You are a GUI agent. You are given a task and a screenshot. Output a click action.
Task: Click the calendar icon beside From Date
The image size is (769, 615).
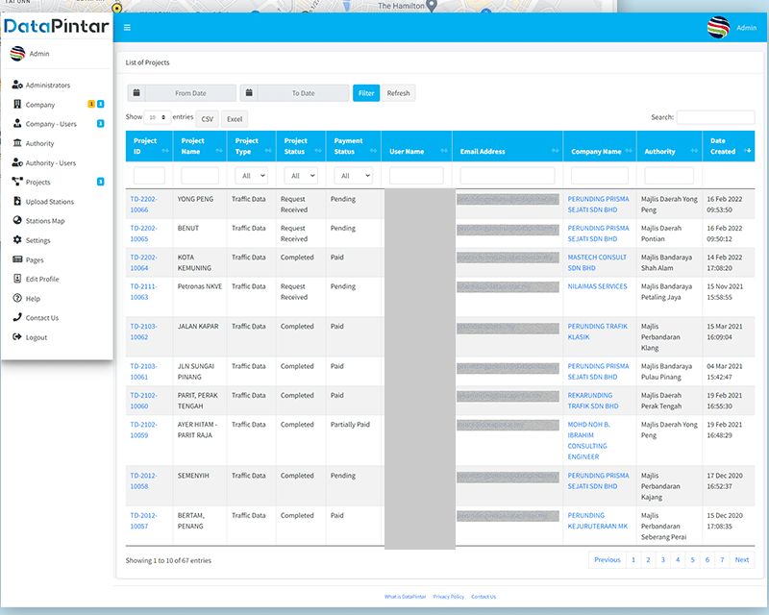pos(136,92)
